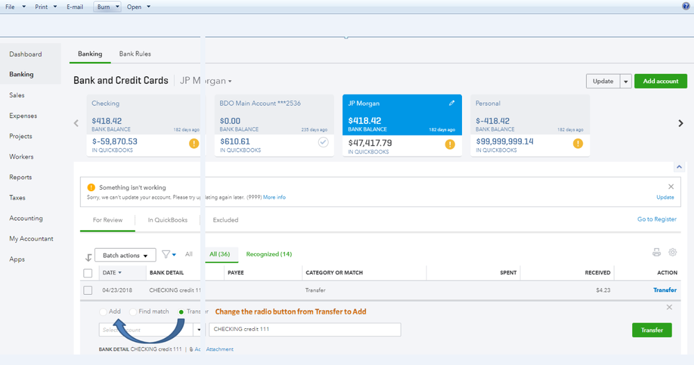The height and width of the screenshot is (365, 694).
Task: Click the Add account button
Action: pyautogui.click(x=661, y=81)
